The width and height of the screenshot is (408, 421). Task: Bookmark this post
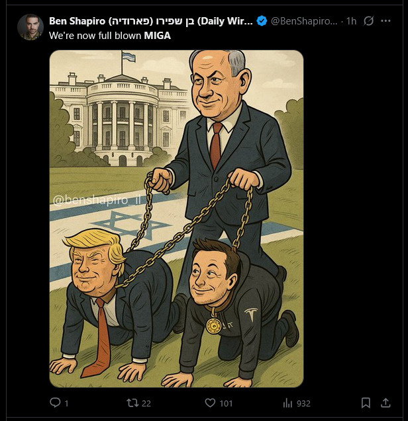366,402
